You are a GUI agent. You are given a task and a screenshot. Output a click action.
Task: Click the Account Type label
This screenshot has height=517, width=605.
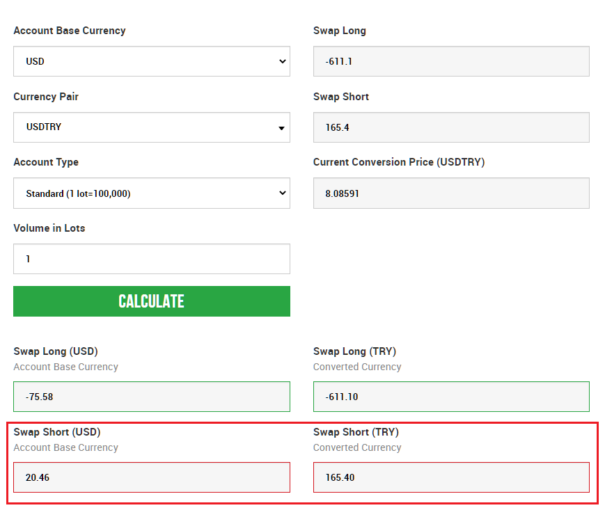46,162
